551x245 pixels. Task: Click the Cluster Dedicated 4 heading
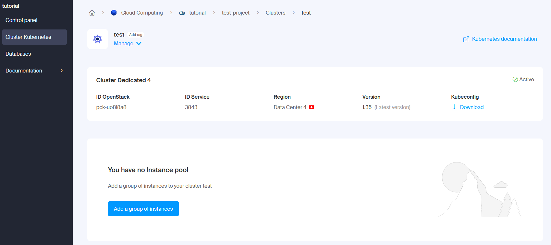pyautogui.click(x=124, y=80)
